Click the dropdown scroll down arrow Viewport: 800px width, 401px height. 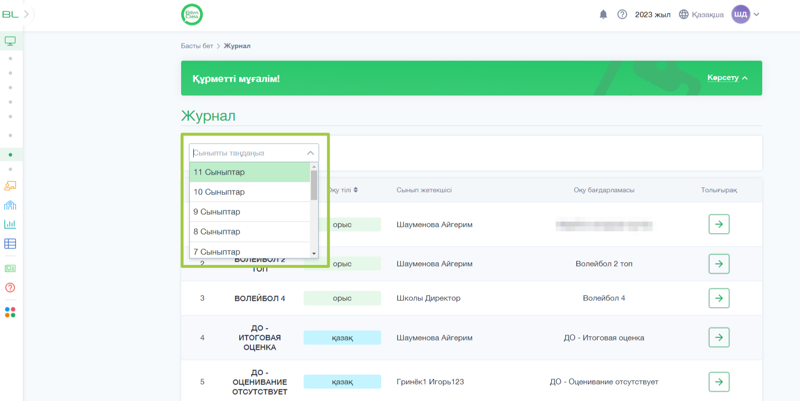(x=314, y=254)
